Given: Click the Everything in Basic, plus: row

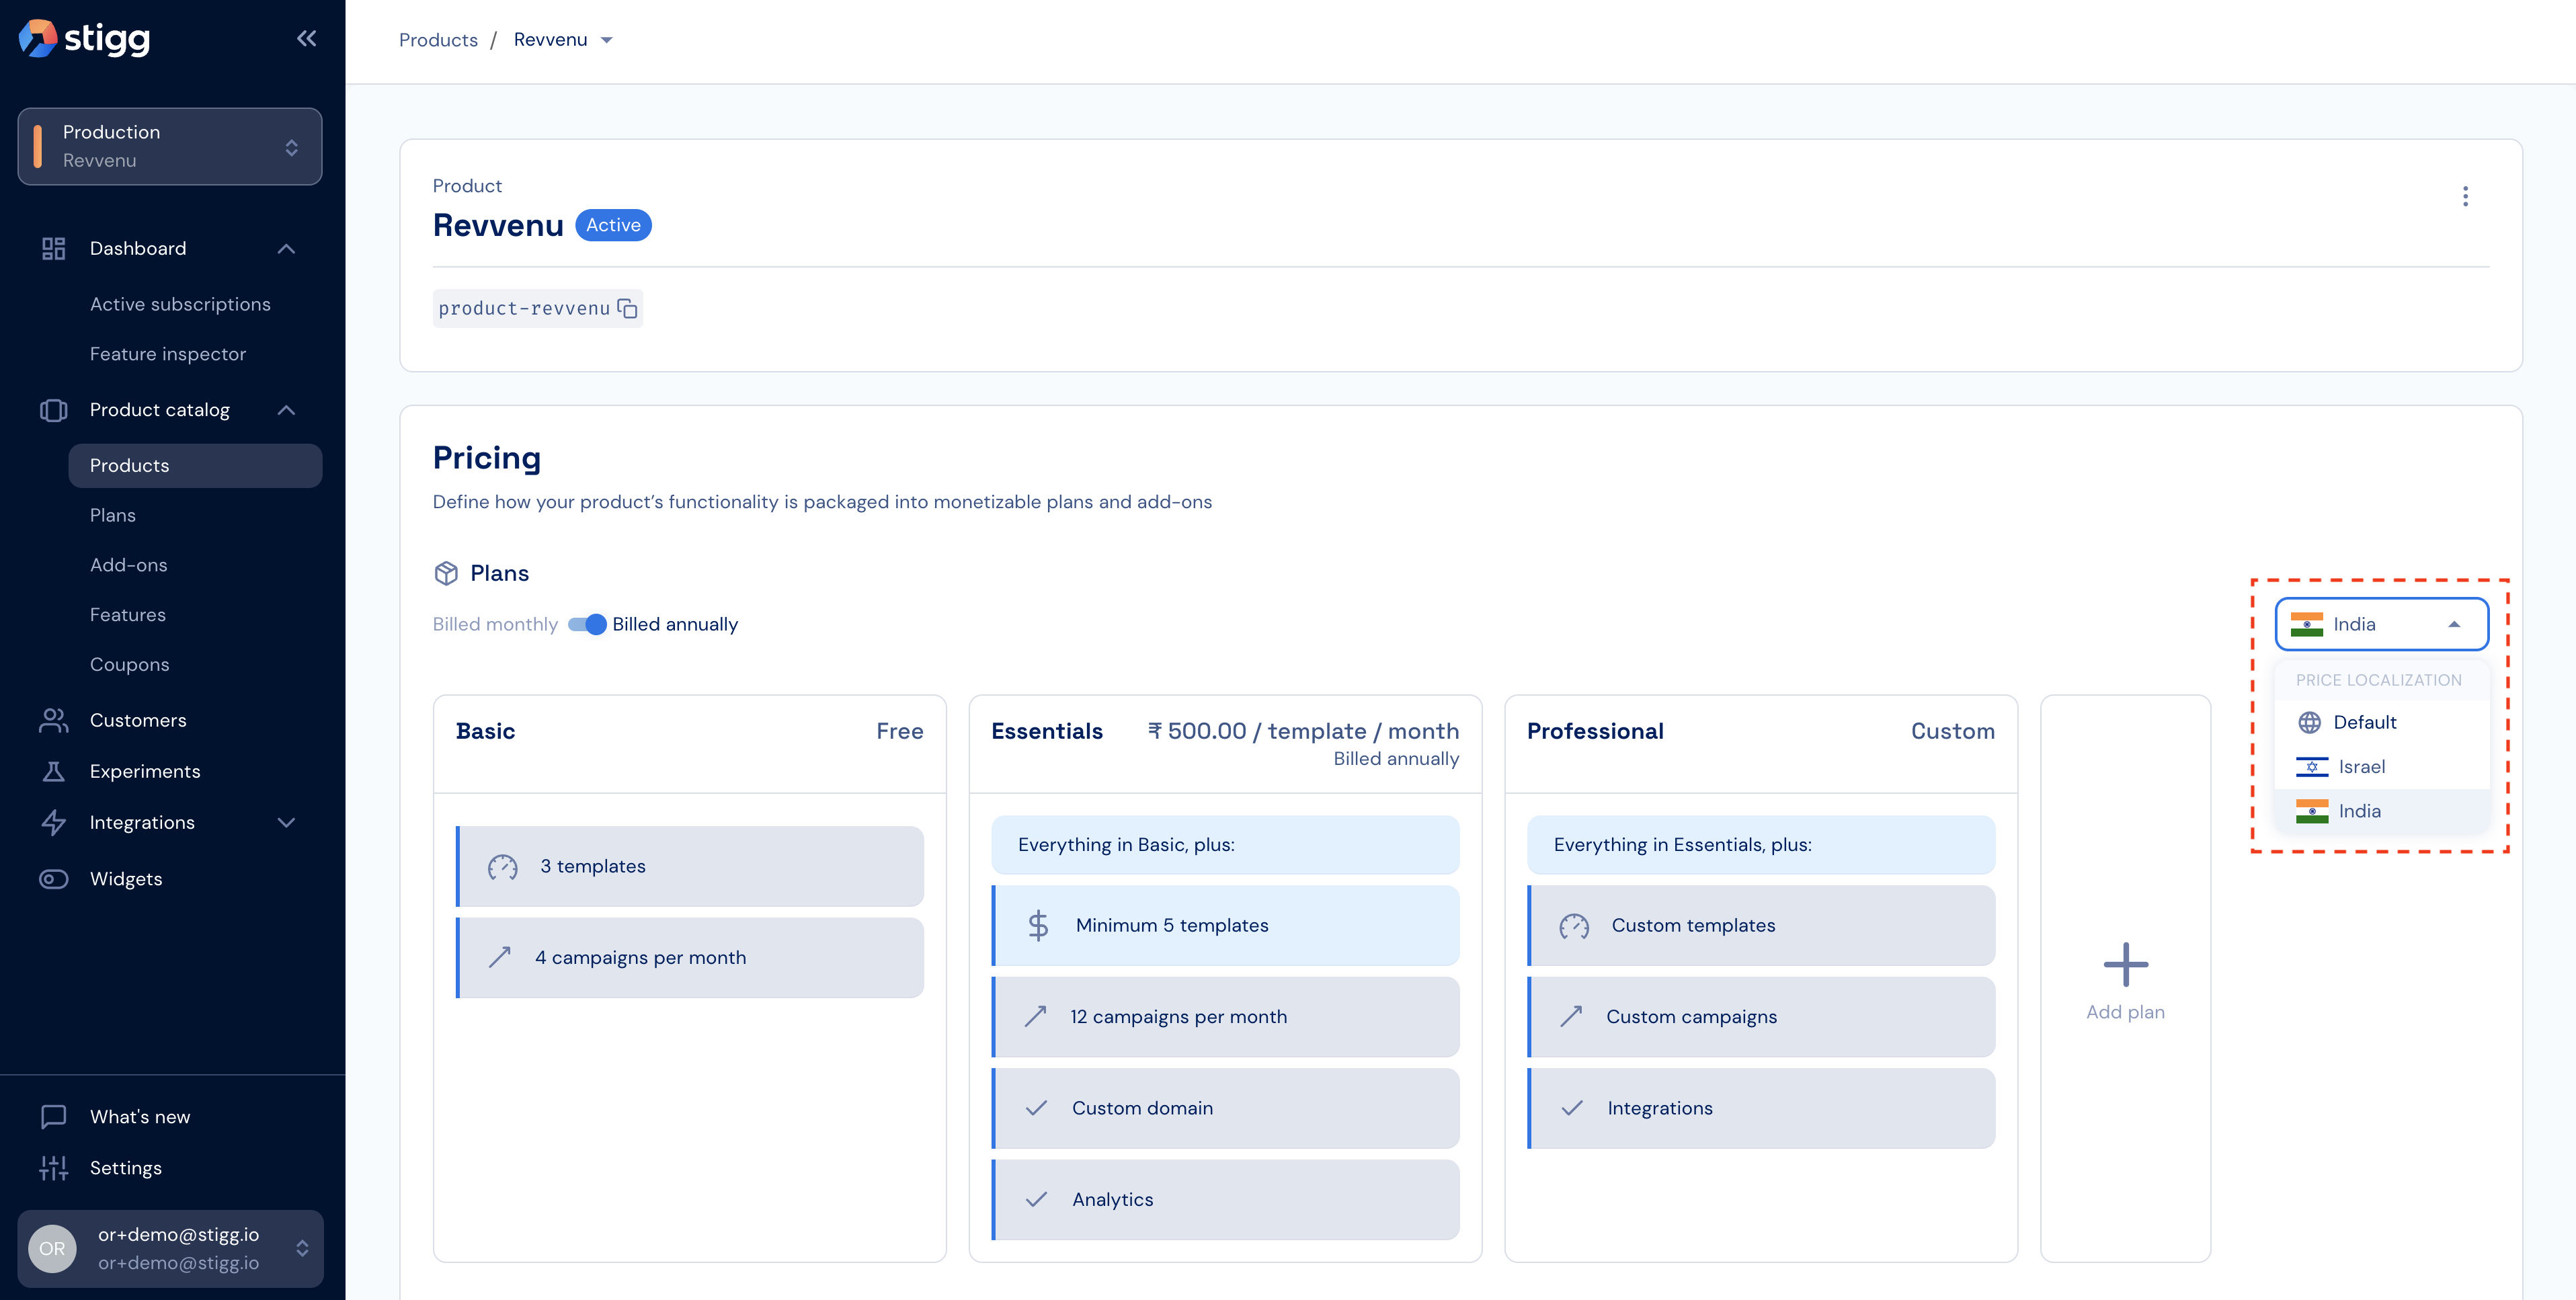Looking at the screenshot, I should [x=1225, y=845].
